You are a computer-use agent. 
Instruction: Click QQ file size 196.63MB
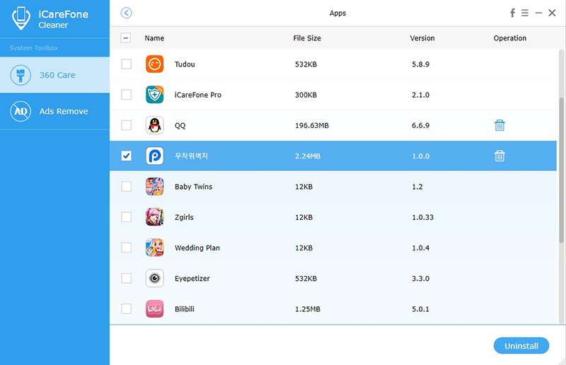(x=312, y=125)
